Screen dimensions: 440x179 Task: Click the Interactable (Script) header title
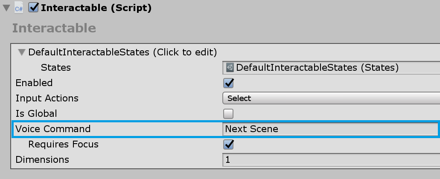coord(96,8)
